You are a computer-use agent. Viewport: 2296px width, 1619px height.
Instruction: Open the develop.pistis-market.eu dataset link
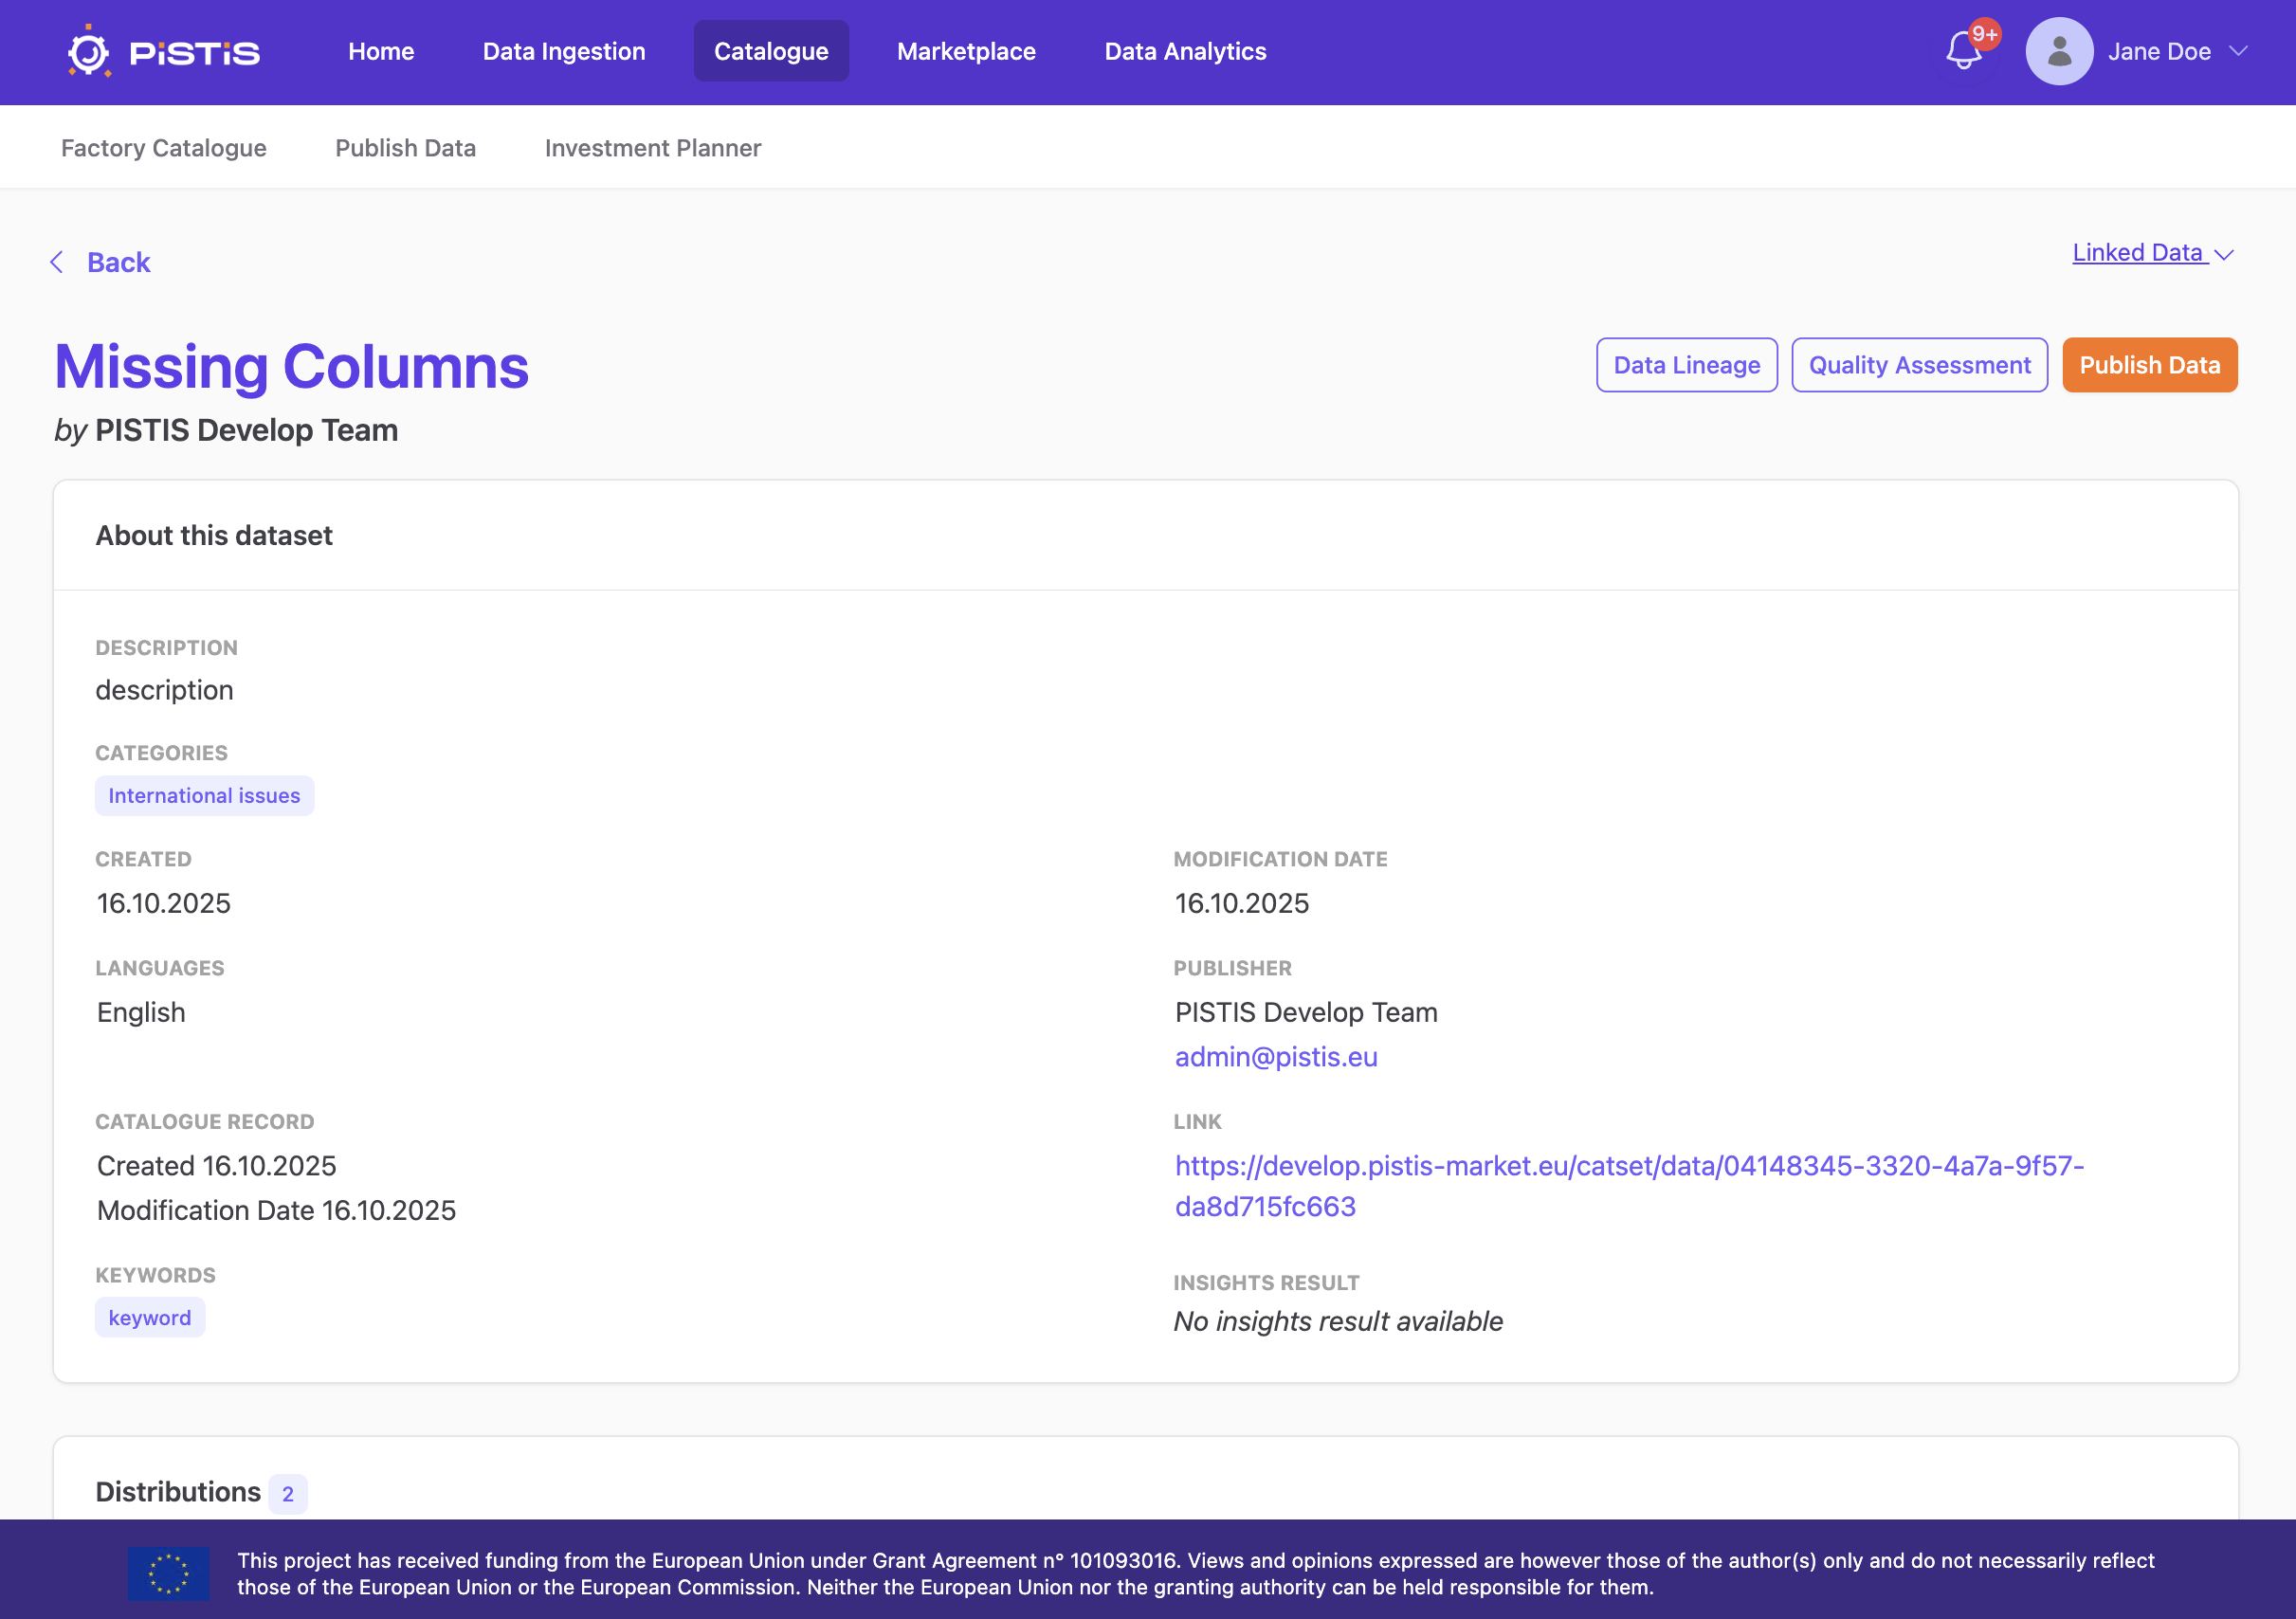click(x=1629, y=1186)
